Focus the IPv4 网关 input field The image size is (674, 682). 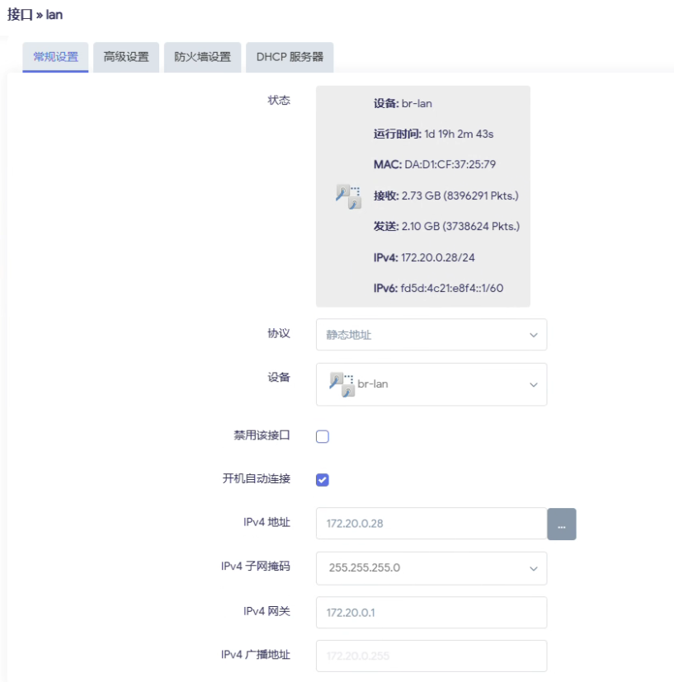pos(431,612)
